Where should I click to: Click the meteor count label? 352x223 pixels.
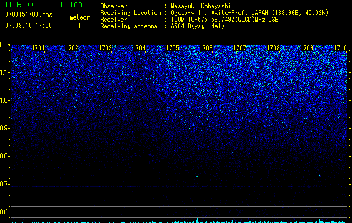click(79, 17)
